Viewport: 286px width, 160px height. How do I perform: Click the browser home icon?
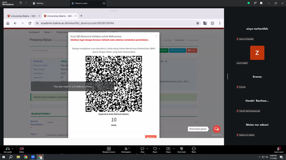[8, 23]
